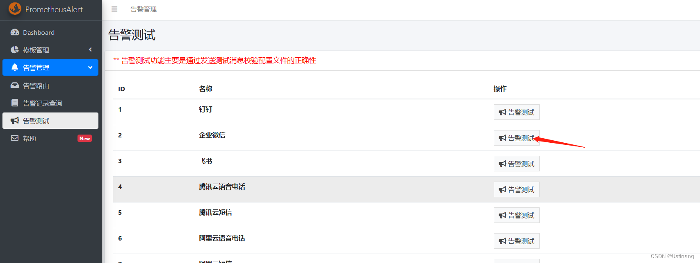Click the megaphone icon next to 告警测试

tap(15, 120)
